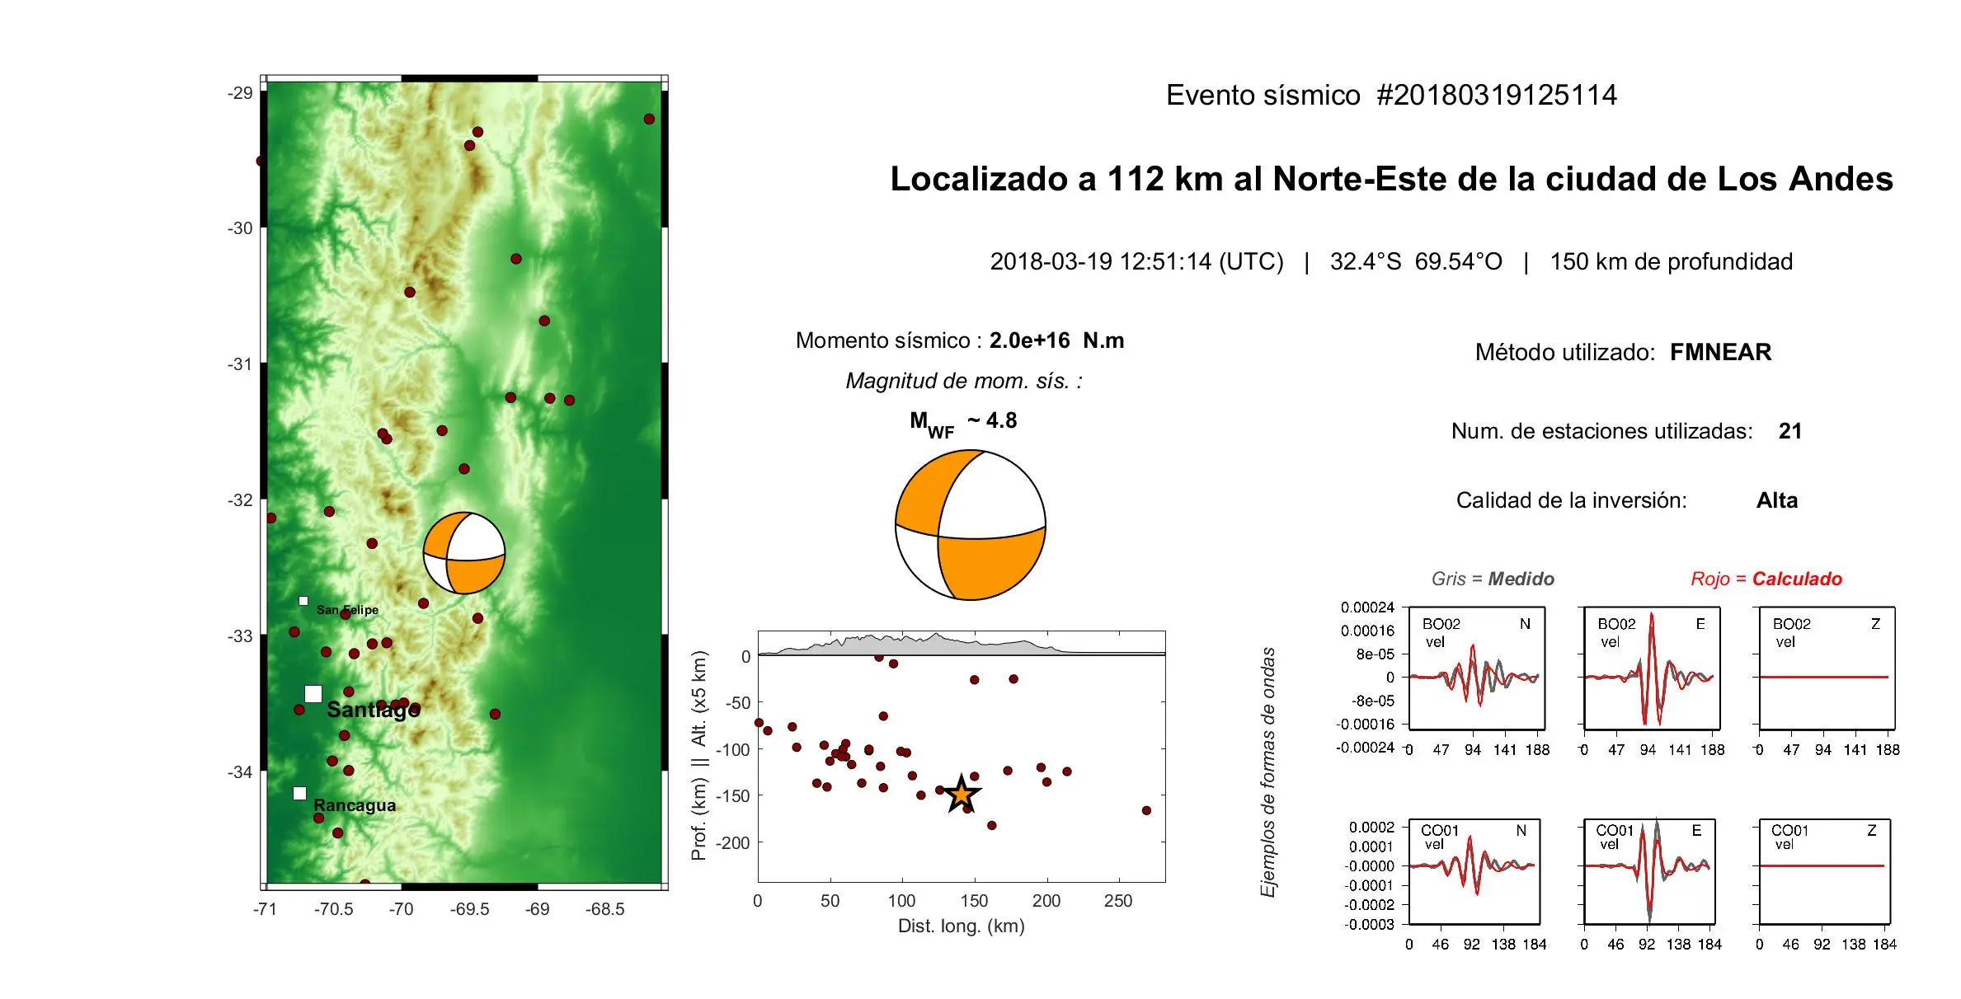Click the coordinates '32.4°S 69.54°O'

coord(1416,261)
